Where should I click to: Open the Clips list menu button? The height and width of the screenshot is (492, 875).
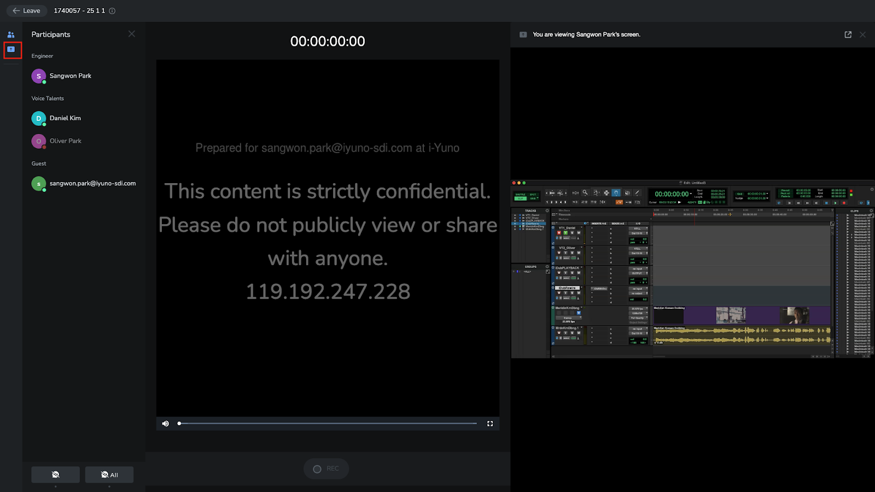(x=871, y=210)
